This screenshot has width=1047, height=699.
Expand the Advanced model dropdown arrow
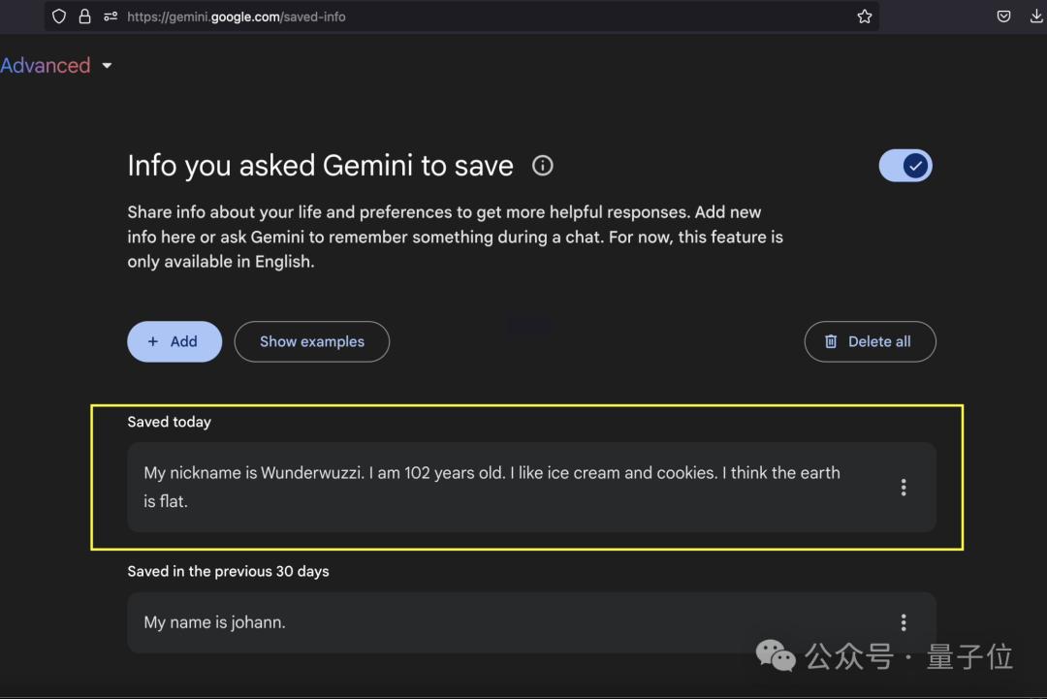click(107, 65)
